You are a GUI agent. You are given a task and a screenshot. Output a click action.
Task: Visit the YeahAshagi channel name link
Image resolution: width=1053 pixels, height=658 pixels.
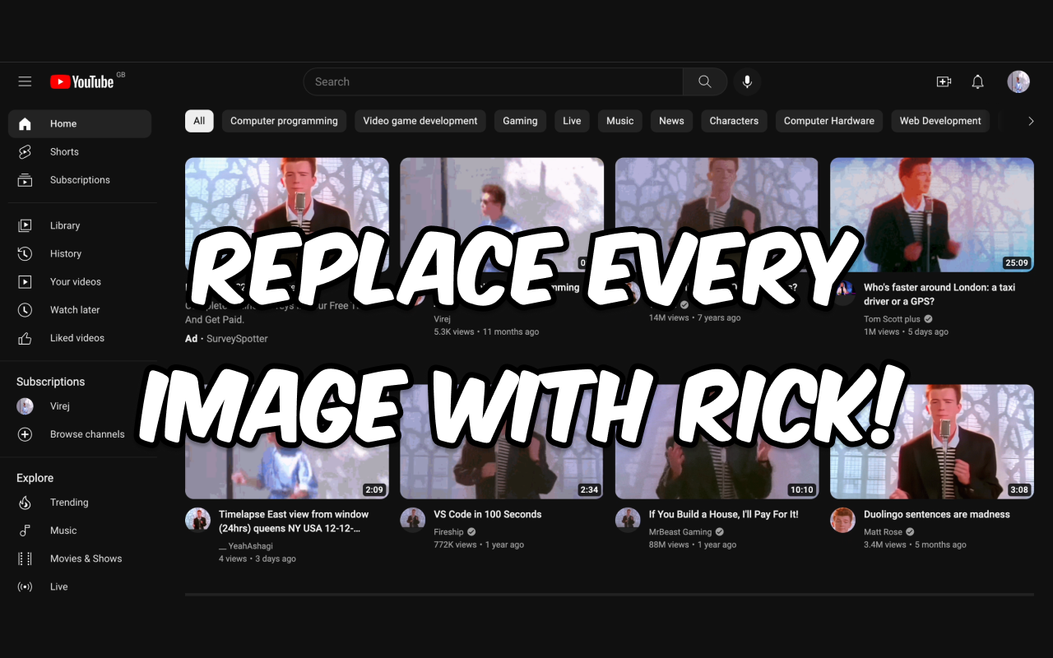pos(246,545)
